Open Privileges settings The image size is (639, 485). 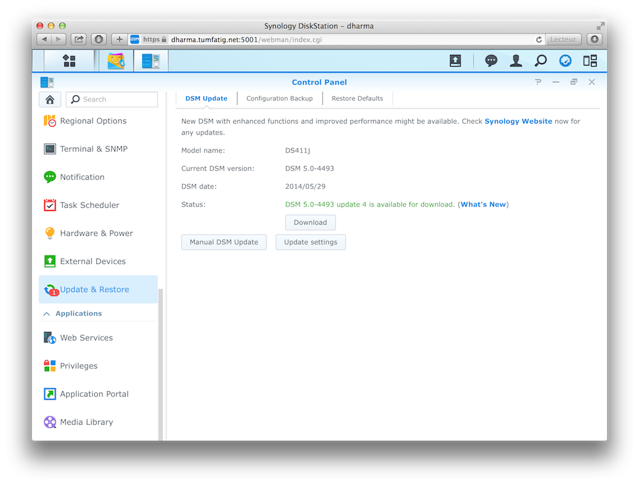98,366
